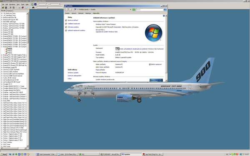Click the green square icon beside Help menu

pos(32,4)
